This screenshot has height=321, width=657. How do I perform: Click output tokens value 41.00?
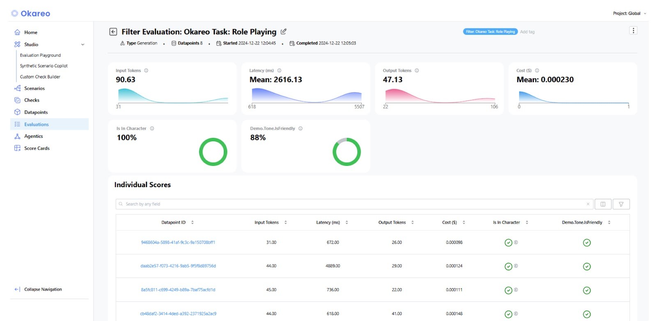(397, 314)
